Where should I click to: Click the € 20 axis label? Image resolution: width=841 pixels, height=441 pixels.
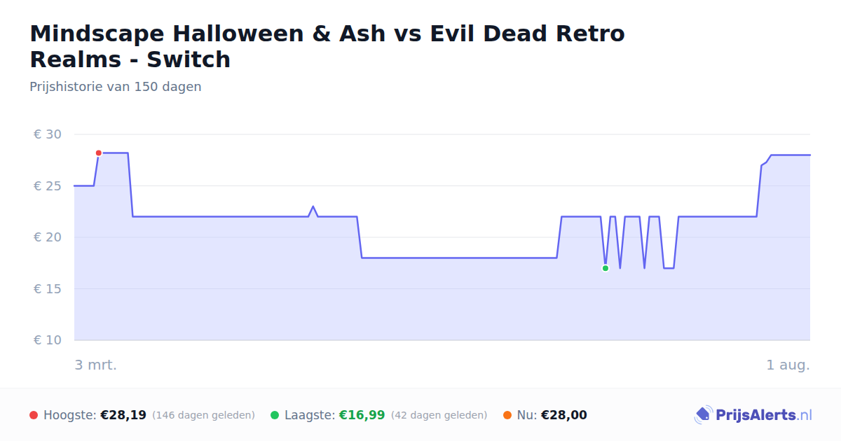coord(48,237)
